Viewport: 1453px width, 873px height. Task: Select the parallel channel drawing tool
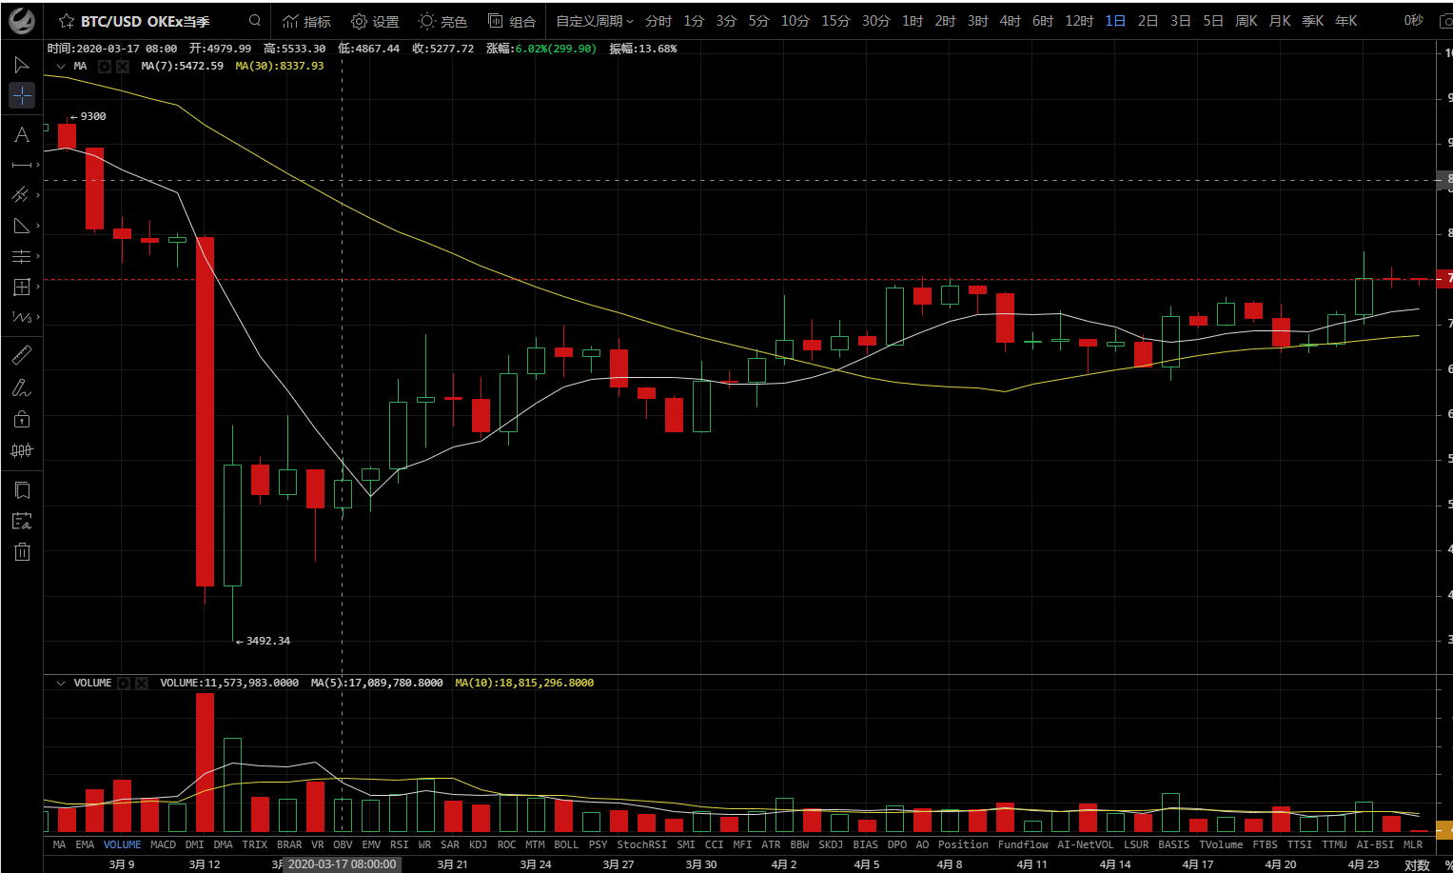coord(21,194)
